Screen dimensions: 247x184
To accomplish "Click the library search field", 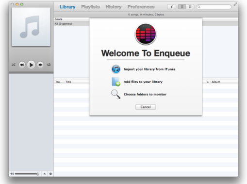I will (214, 7).
